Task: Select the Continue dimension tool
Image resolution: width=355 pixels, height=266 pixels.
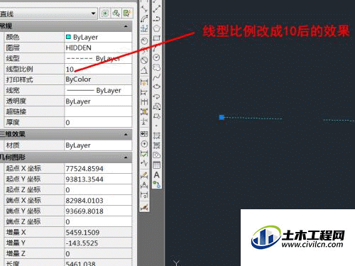Action: click(x=144, y=102)
